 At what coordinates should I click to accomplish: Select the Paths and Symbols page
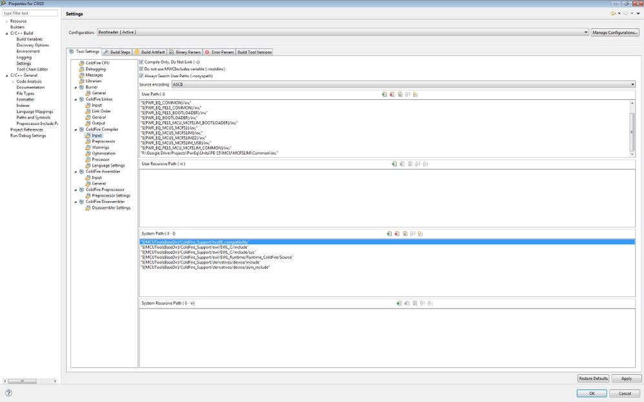[x=34, y=117]
